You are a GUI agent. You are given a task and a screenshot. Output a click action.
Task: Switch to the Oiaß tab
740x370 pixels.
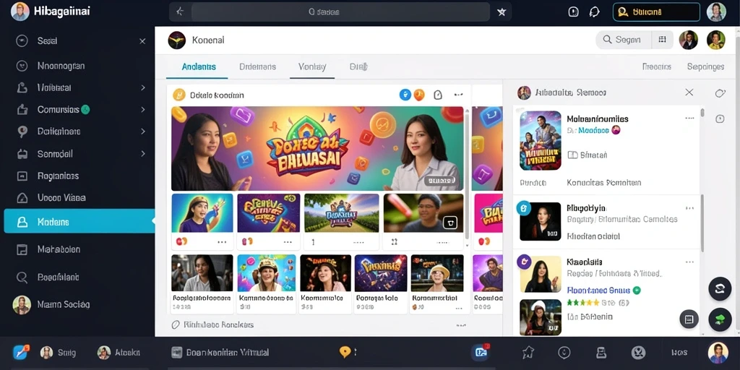click(x=358, y=67)
